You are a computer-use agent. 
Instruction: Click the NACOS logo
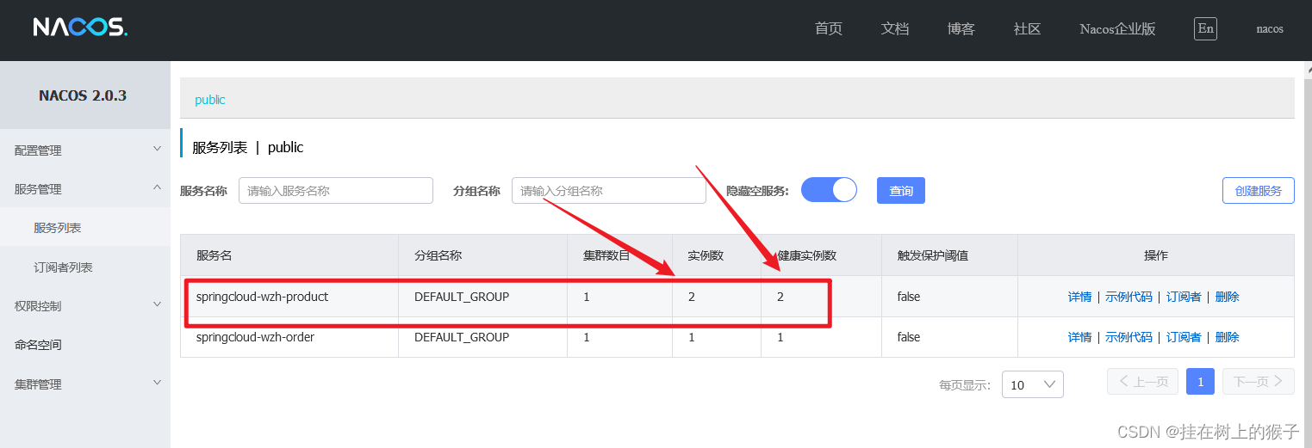coord(80,28)
